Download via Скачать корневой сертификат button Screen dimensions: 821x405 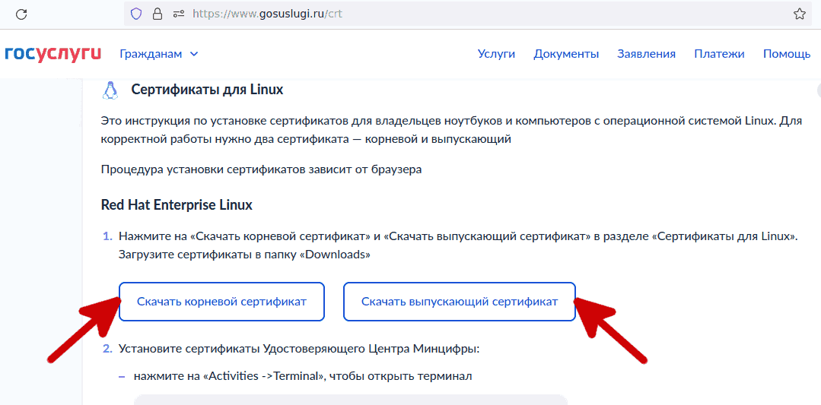222,302
